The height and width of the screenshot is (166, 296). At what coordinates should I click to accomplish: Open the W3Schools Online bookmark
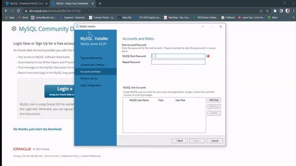(205, 18)
